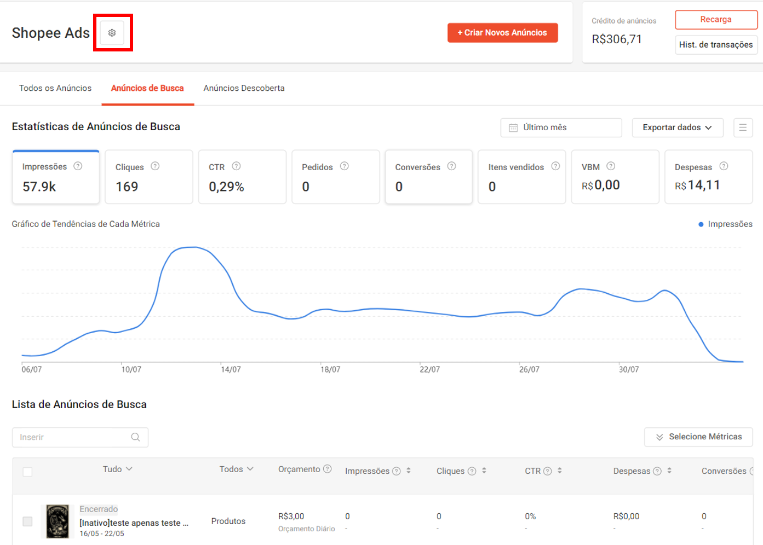
Task: Click the Encerrado status label
Action: click(99, 509)
